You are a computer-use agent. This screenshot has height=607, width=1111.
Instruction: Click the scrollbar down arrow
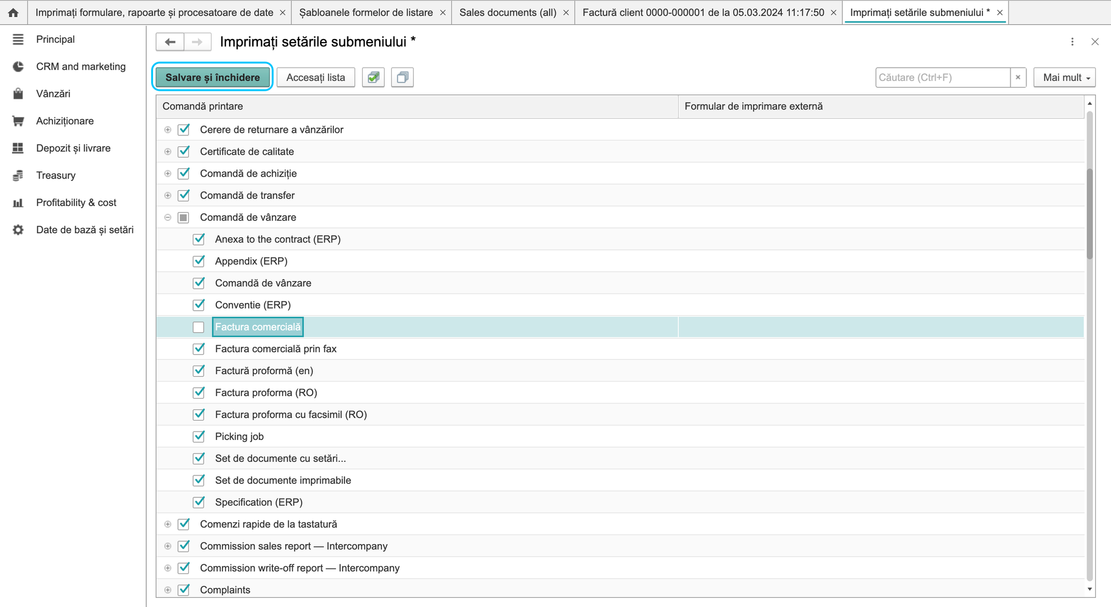1090,589
